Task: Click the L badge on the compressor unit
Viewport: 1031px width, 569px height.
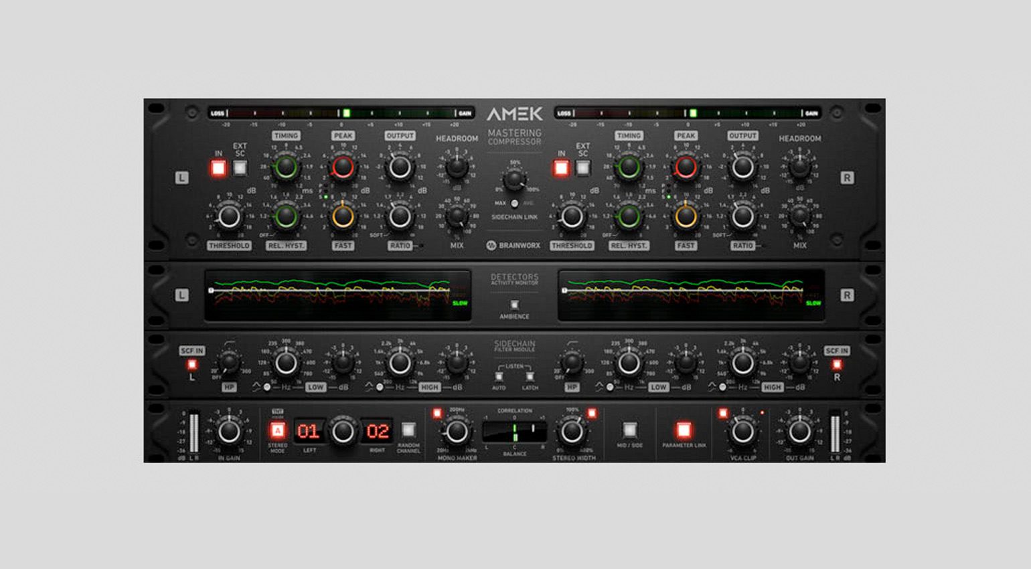Action: pyautogui.click(x=181, y=178)
